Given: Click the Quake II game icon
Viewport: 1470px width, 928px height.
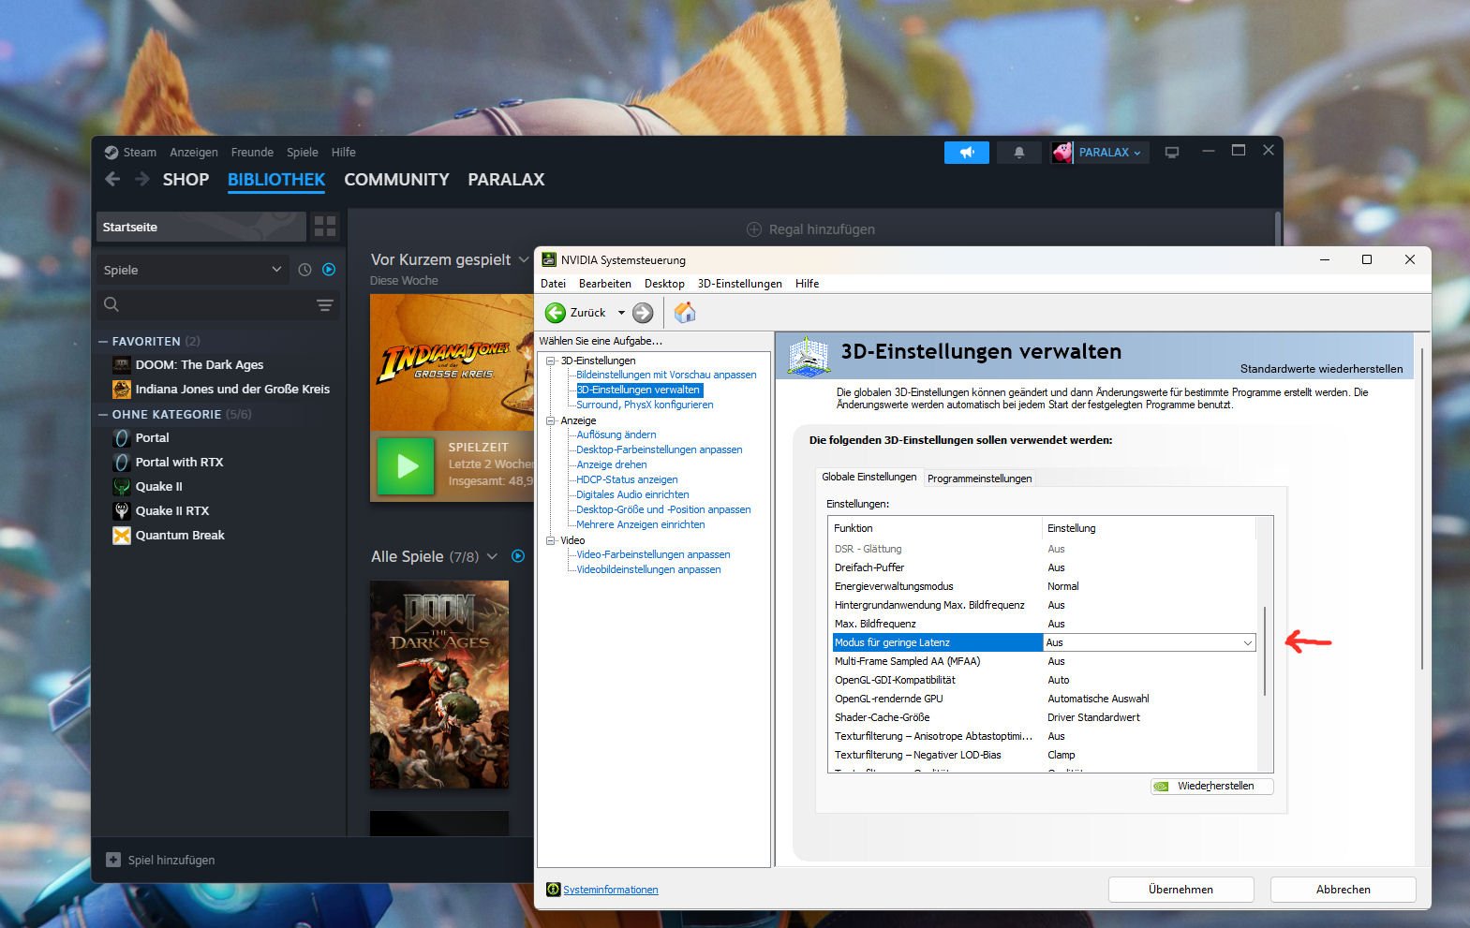Looking at the screenshot, I should pyautogui.click(x=122, y=487).
